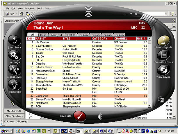The width and height of the screenshot is (178, 134).
Task: Select the R.E.M. Everybody Hurts row
Action: [x=87, y=60]
